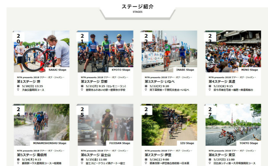Screen dimensions: 268x166
Task: Click calendar icon beside 5/27(日) 11:00
Action: 210,159
